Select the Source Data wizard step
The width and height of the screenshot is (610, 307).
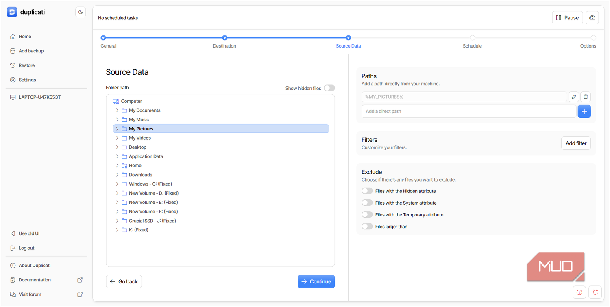coord(348,42)
